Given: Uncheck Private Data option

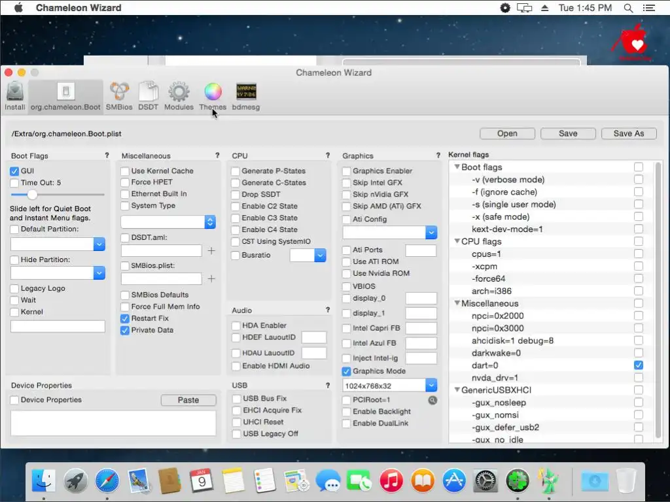Looking at the screenshot, I should pos(125,330).
